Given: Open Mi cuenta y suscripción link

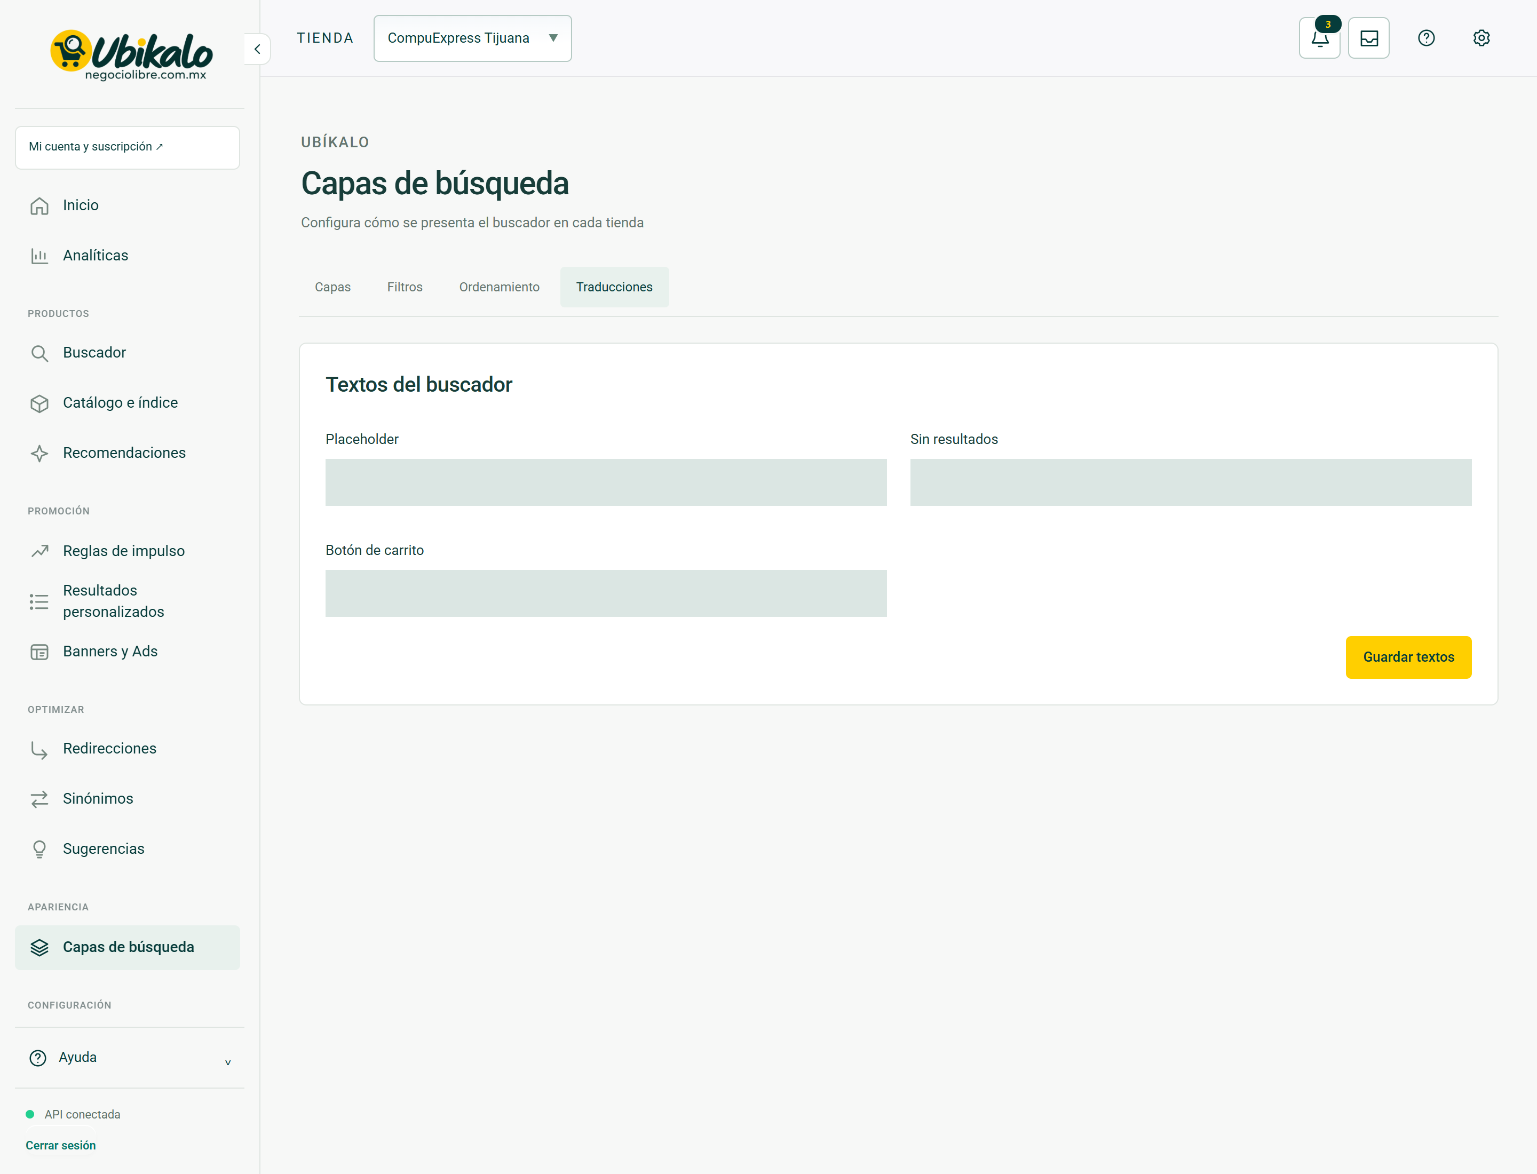Looking at the screenshot, I should pyautogui.click(x=127, y=147).
